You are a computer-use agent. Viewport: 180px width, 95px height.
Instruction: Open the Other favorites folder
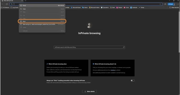click(174, 8)
